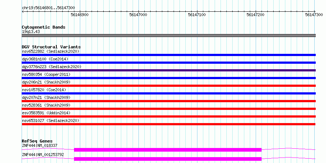Select the magenta exon bar of ZNF444|NM_018337

pyautogui.click(x=167, y=150)
